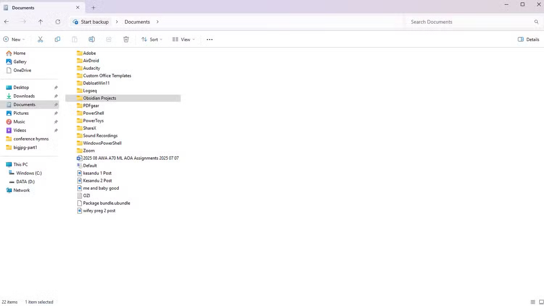Open the View dropdown

[x=184, y=40]
